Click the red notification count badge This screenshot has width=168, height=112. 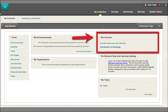point(160,5)
